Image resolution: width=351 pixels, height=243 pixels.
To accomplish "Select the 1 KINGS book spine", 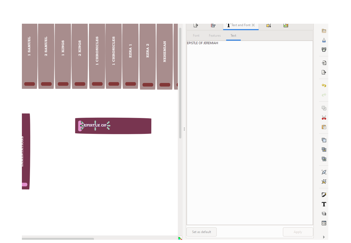I will click(x=63, y=56).
